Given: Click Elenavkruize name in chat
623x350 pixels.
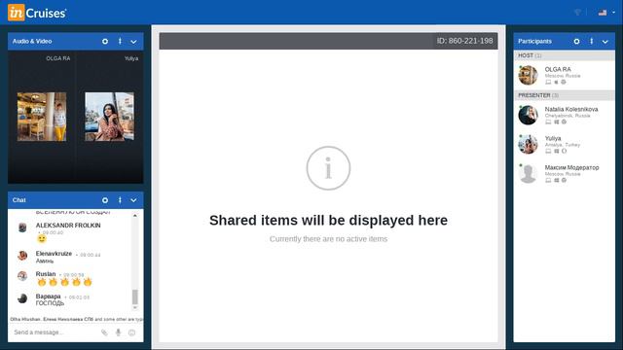Looking at the screenshot, I should tap(54, 253).
